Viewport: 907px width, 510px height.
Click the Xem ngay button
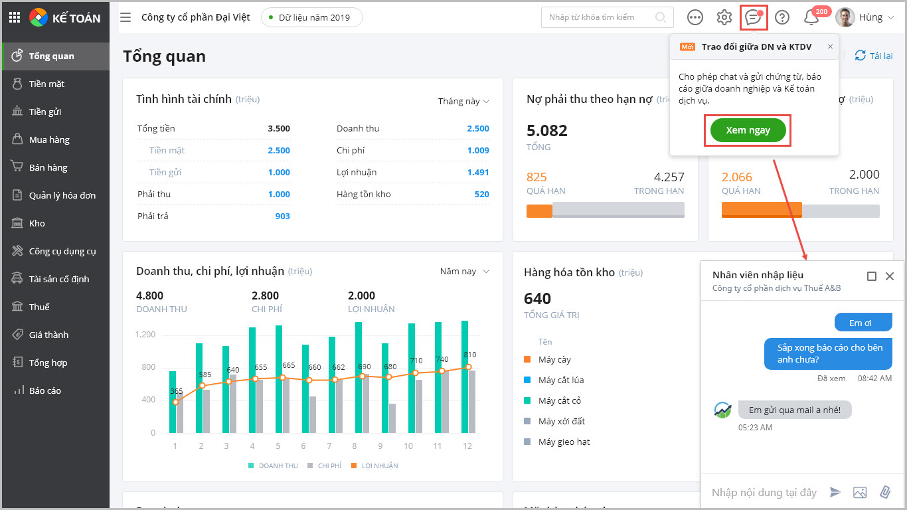748,130
